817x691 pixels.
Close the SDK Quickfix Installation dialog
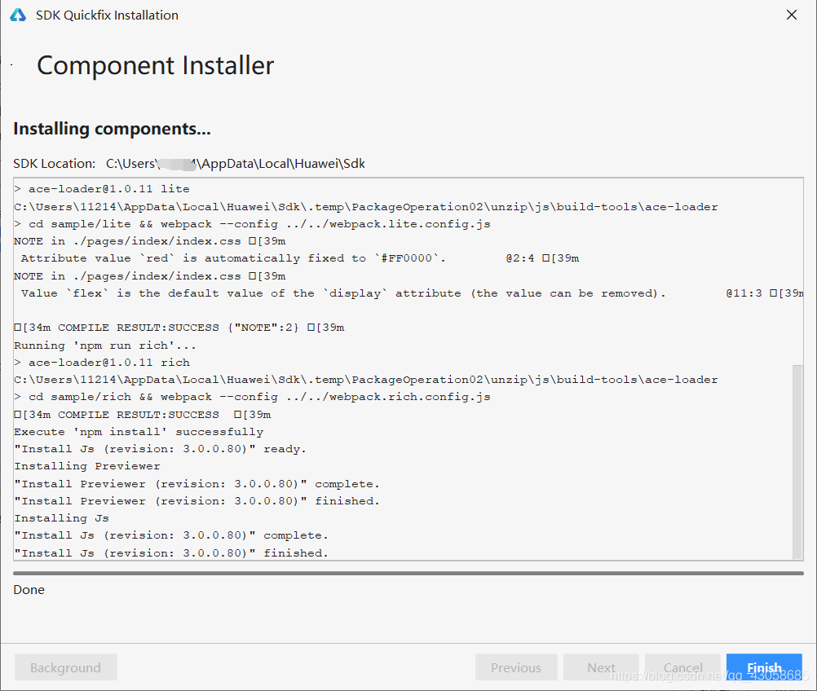tap(791, 15)
